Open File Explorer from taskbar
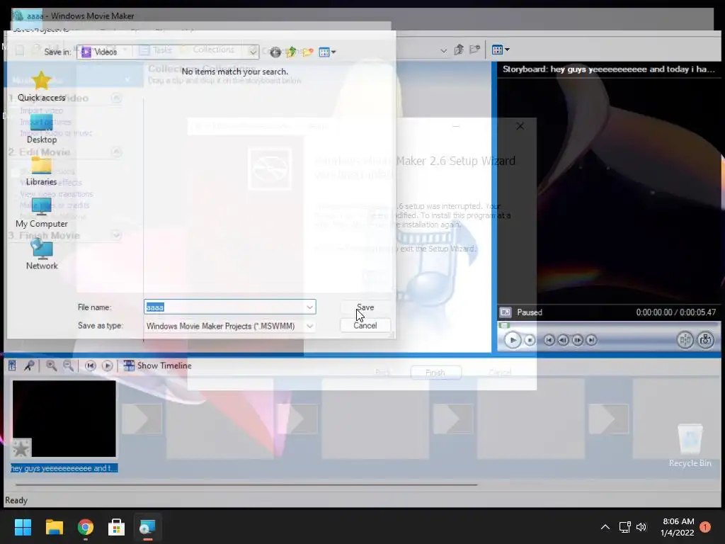The width and height of the screenshot is (725, 544). pyautogui.click(x=54, y=527)
